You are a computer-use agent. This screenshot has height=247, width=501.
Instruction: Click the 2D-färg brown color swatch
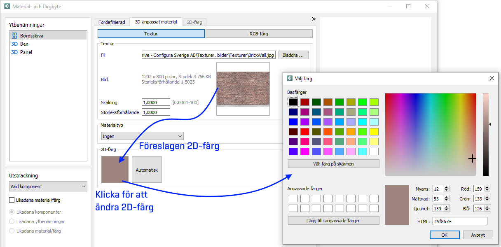coord(115,170)
